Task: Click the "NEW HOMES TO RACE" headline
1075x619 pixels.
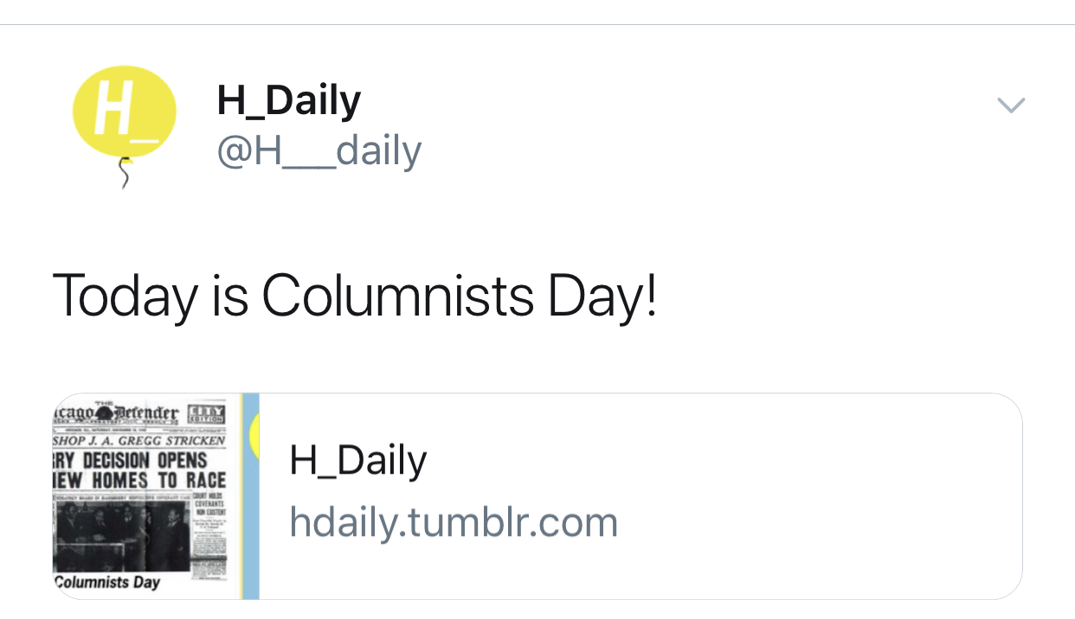Action: pyautogui.click(x=138, y=480)
